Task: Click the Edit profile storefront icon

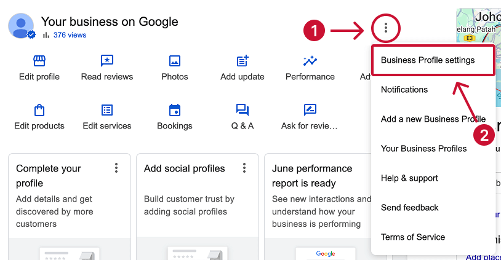Action: click(39, 61)
